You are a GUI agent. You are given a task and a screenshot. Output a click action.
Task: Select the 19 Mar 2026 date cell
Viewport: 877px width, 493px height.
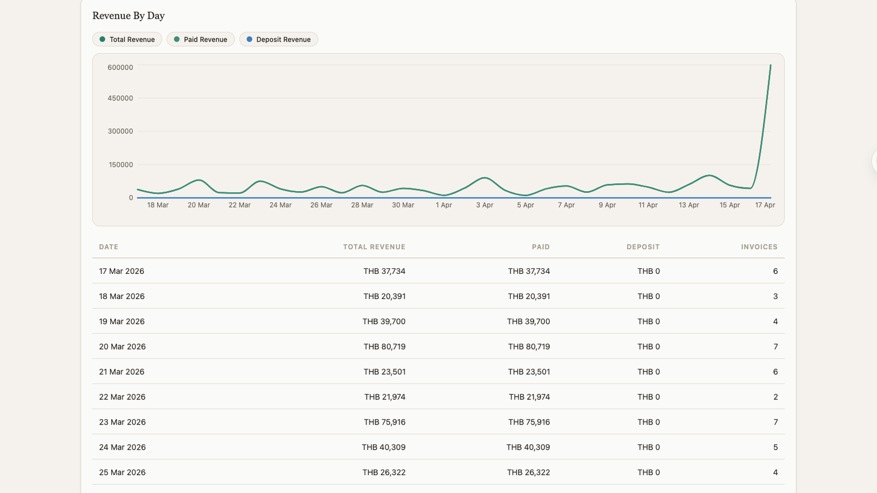(x=122, y=322)
